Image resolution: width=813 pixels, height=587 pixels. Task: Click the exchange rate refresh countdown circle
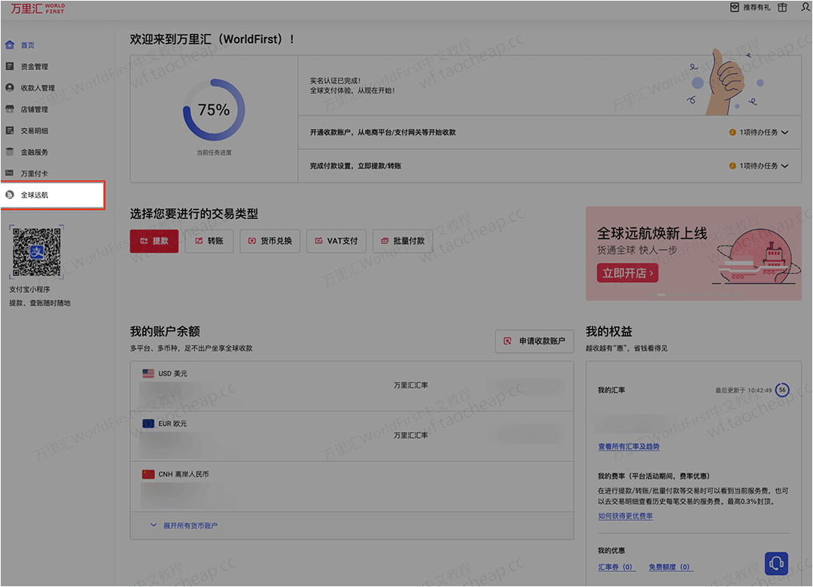(782, 389)
